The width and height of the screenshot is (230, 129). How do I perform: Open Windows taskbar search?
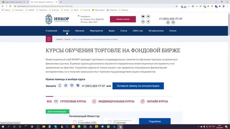[9, 126]
